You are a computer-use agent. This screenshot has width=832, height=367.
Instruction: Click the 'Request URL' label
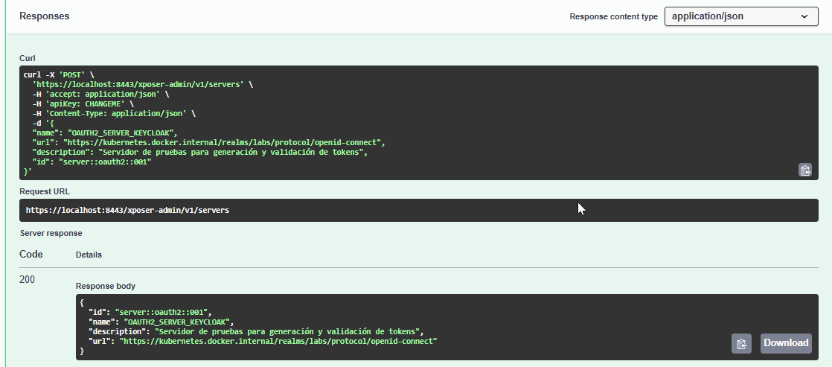[x=45, y=192]
